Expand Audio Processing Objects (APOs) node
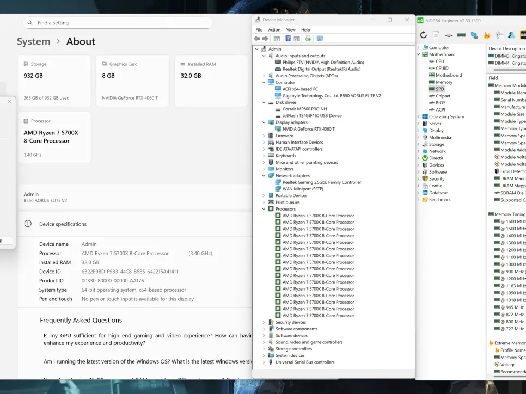 coord(264,76)
